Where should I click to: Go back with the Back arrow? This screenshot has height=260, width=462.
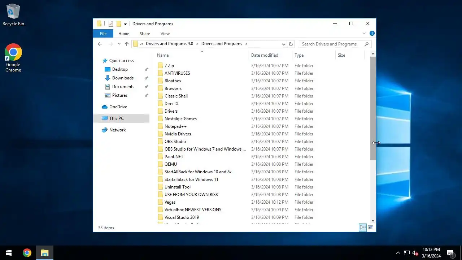pyautogui.click(x=100, y=44)
